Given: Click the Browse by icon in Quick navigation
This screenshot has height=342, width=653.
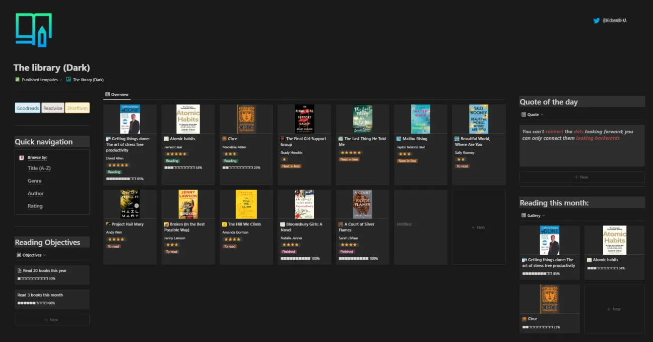Looking at the screenshot, I should click(21, 157).
